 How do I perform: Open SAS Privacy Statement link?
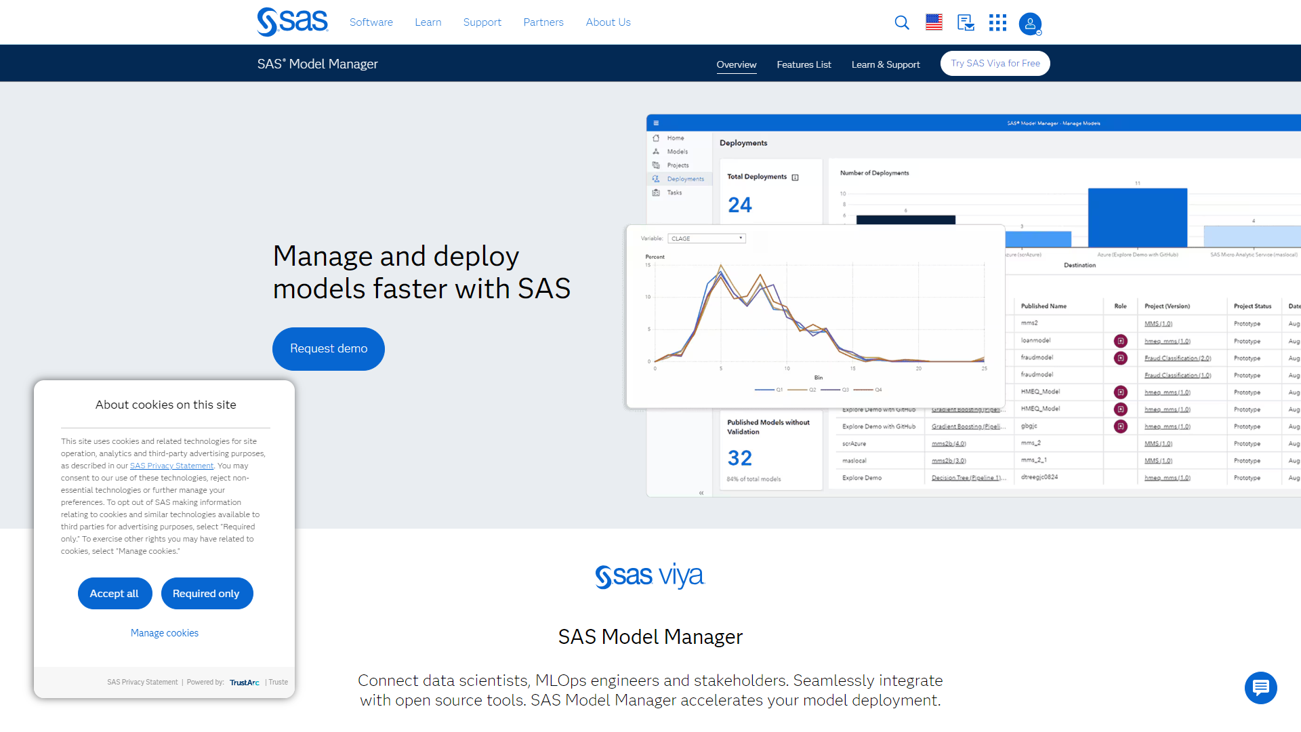pyautogui.click(x=171, y=464)
